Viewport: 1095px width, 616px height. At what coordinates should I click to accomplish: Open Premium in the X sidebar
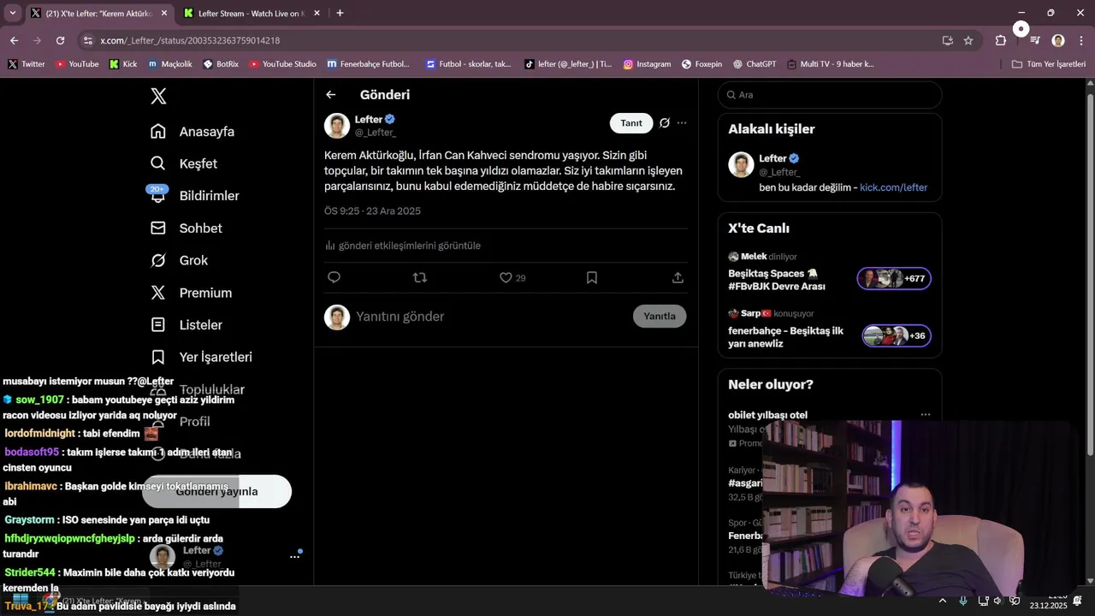click(x=191, y=293)
